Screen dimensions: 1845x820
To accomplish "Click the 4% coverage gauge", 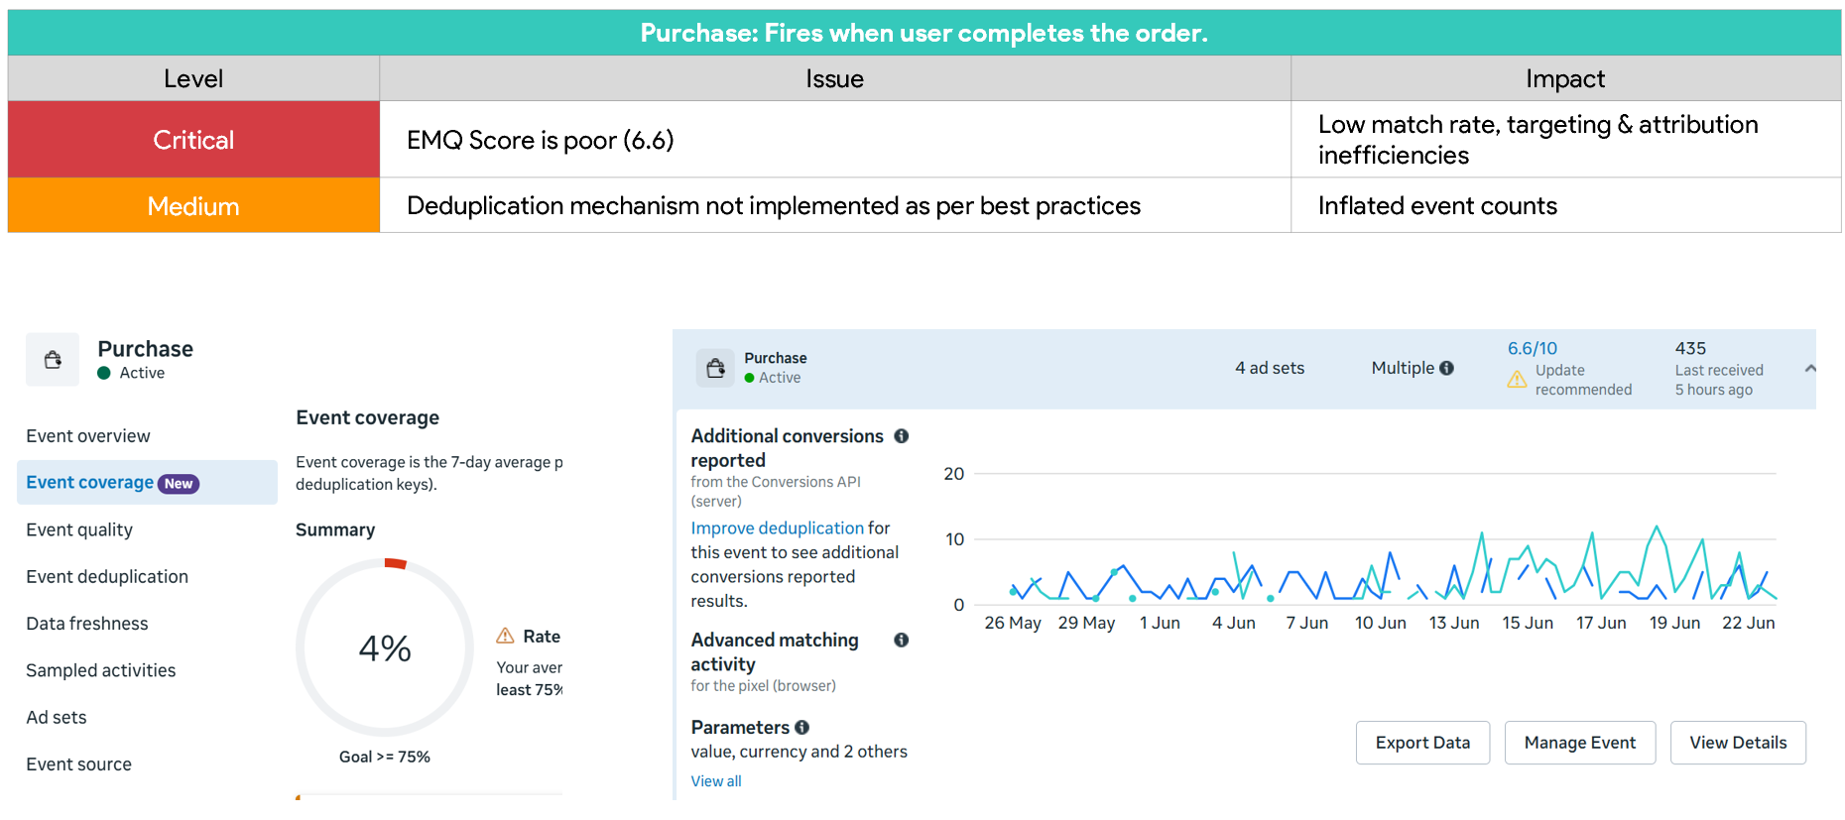I will coord(385,648).
